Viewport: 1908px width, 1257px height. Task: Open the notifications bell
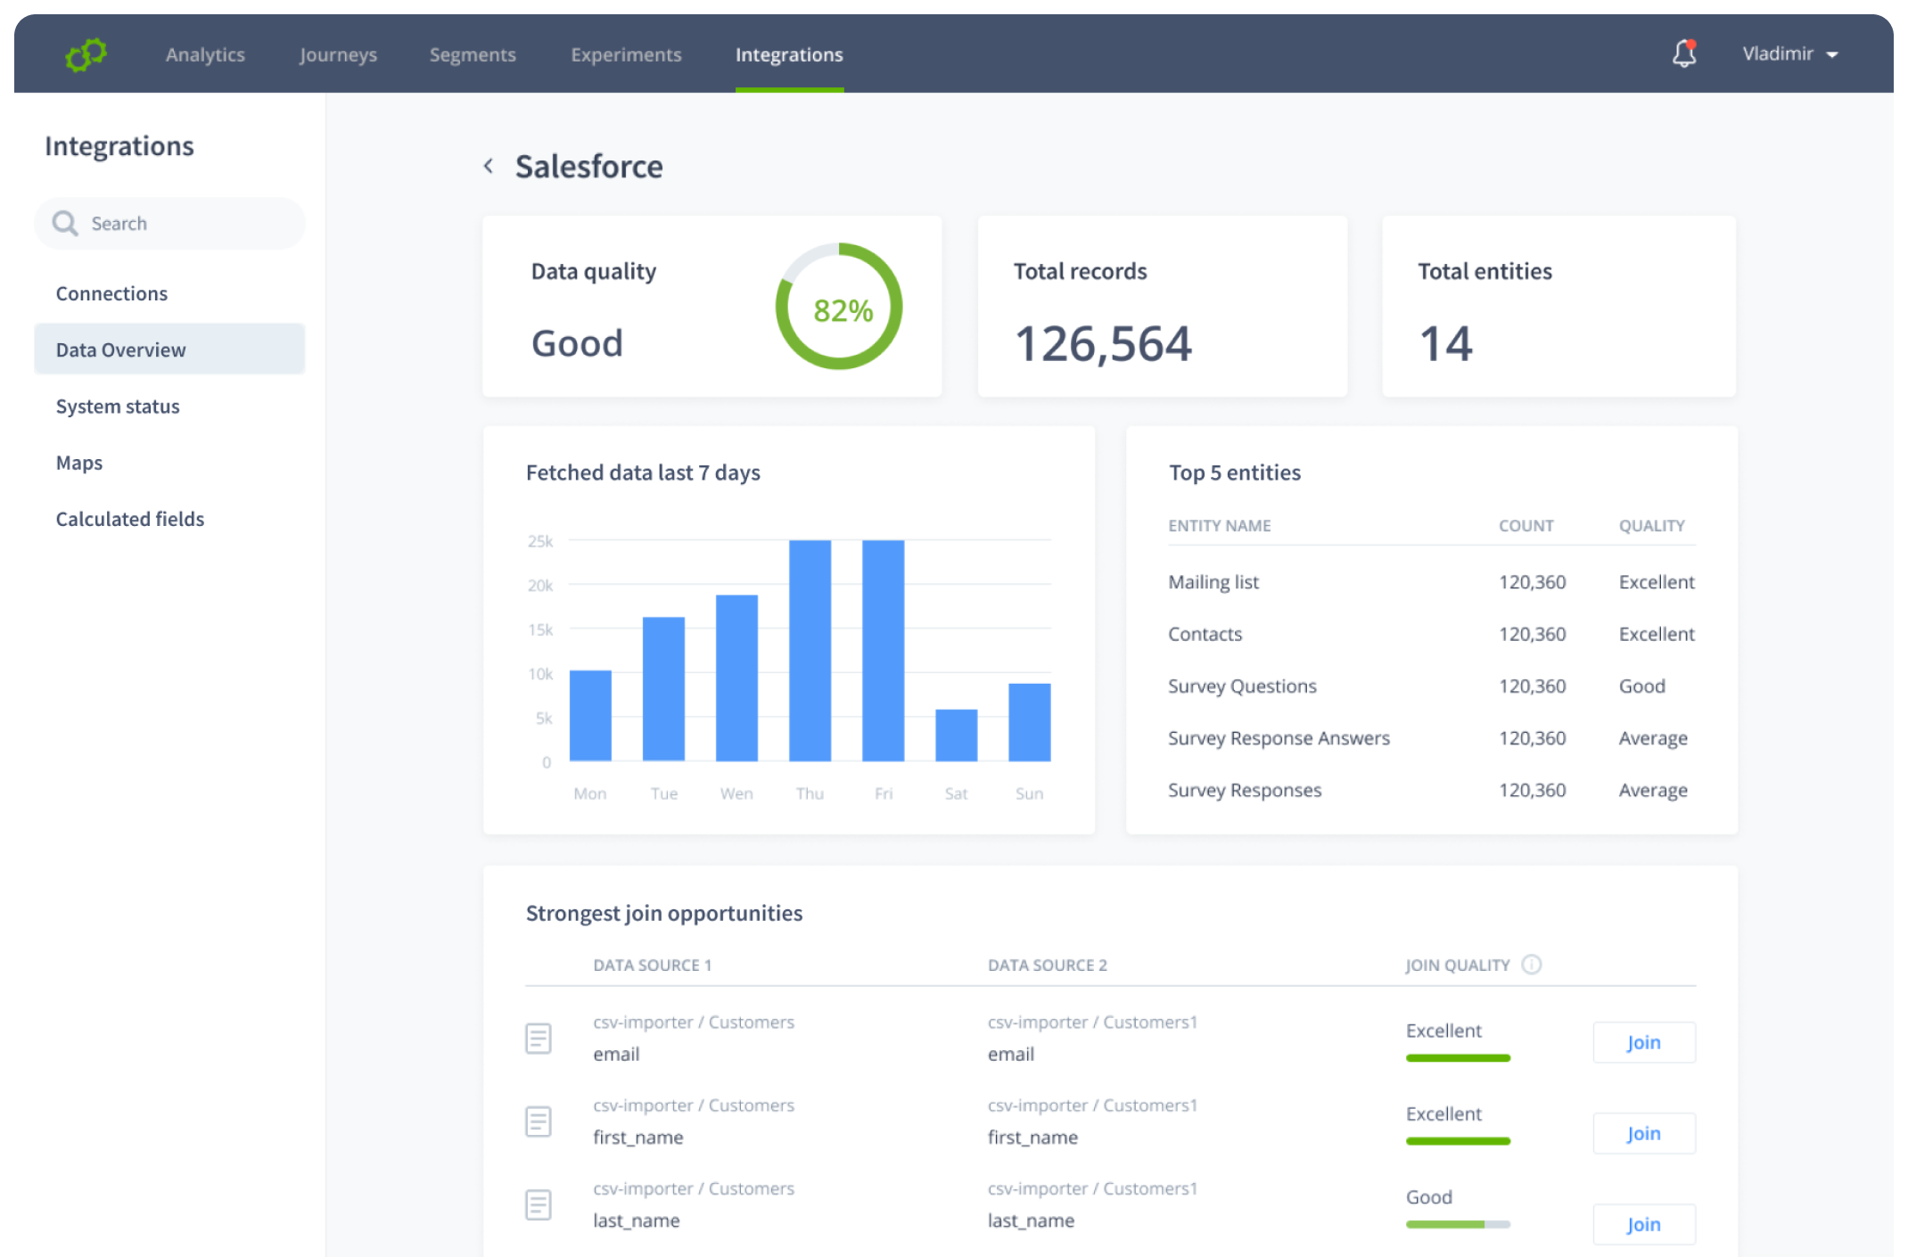[1684, 53]
